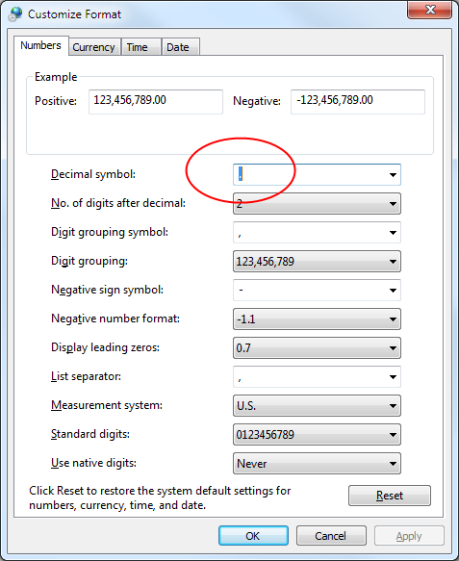Expand the Display leading zeros dropdown

click(317, 348)
